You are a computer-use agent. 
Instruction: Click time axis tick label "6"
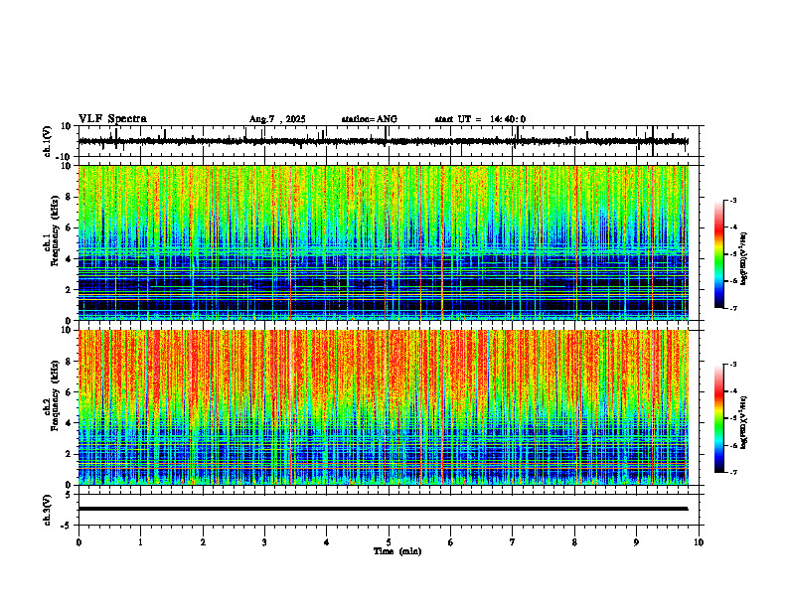[451, 542]
